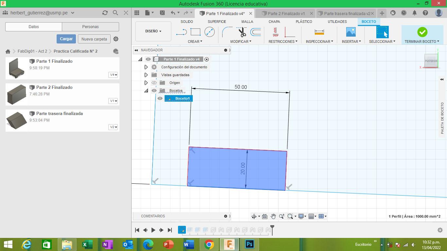The width and height of the screenshot is (447, 251).
Task: Expand the Vistas guardadas tree node
Action: pyautogui.click(x=146, y=75)
